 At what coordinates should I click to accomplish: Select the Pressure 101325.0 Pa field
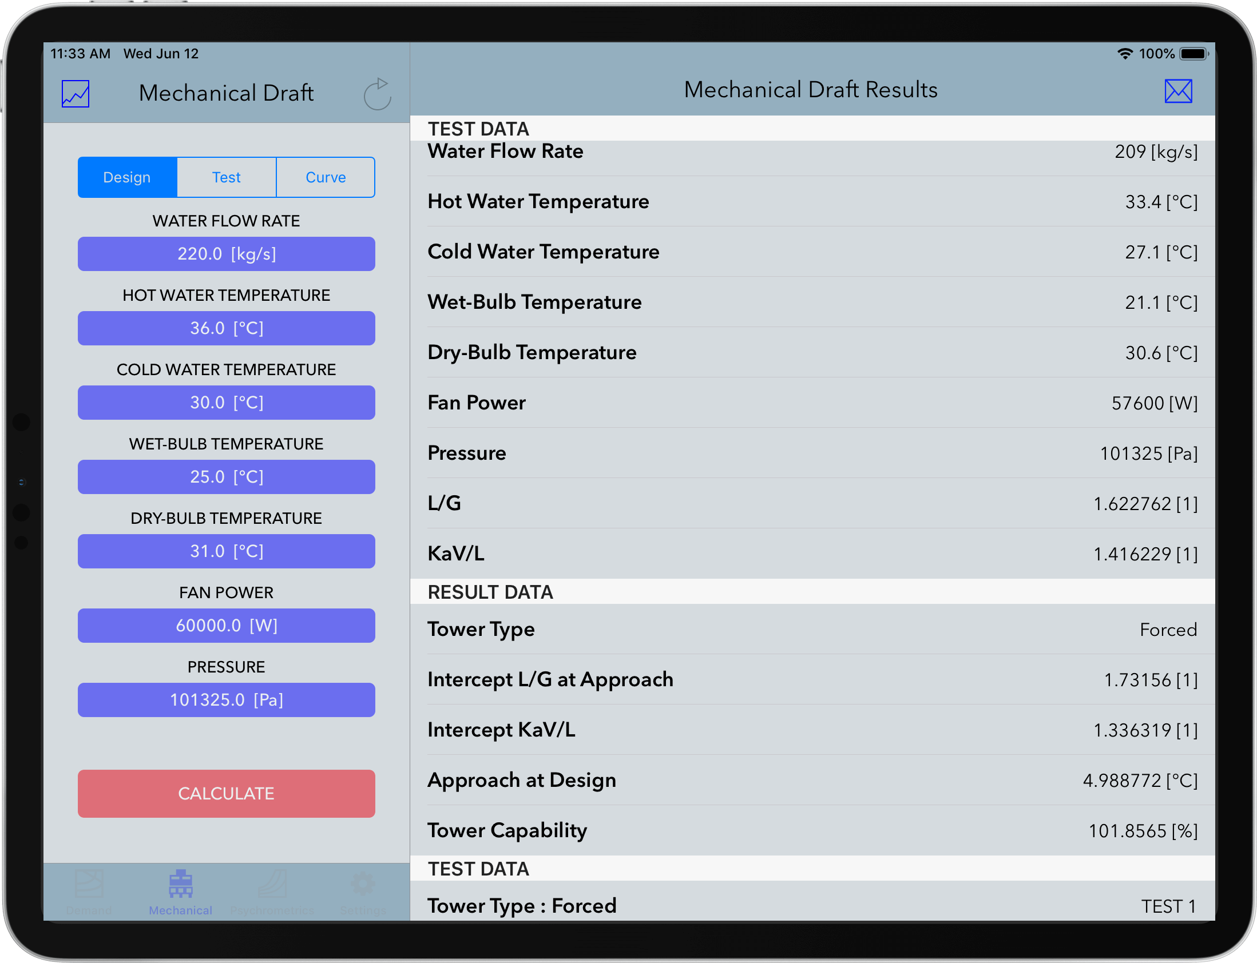[x=226, y=699]
